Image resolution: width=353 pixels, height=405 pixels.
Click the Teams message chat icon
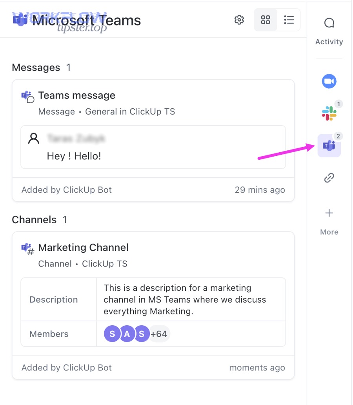point(26,96)
